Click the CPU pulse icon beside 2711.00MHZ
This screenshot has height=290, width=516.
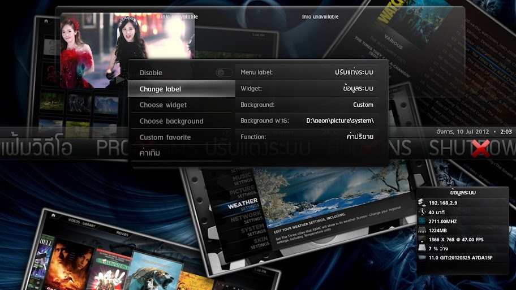[x=422, y=221]
